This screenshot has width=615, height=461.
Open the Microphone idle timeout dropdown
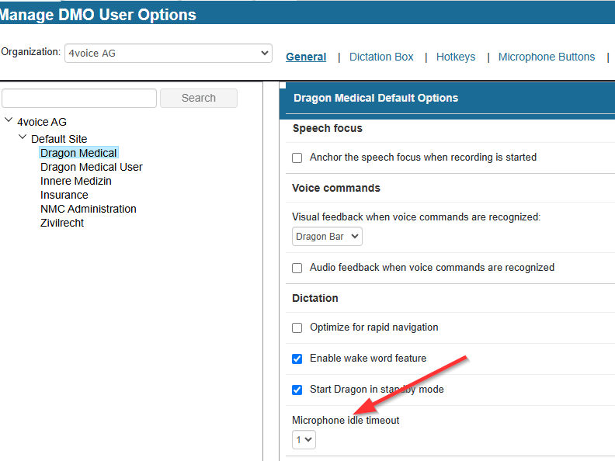(304, 440)
